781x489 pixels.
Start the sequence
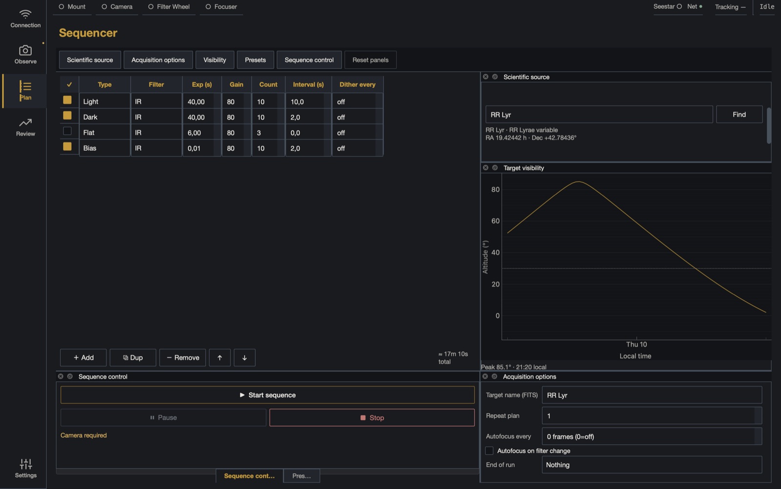tap(267, 395)
